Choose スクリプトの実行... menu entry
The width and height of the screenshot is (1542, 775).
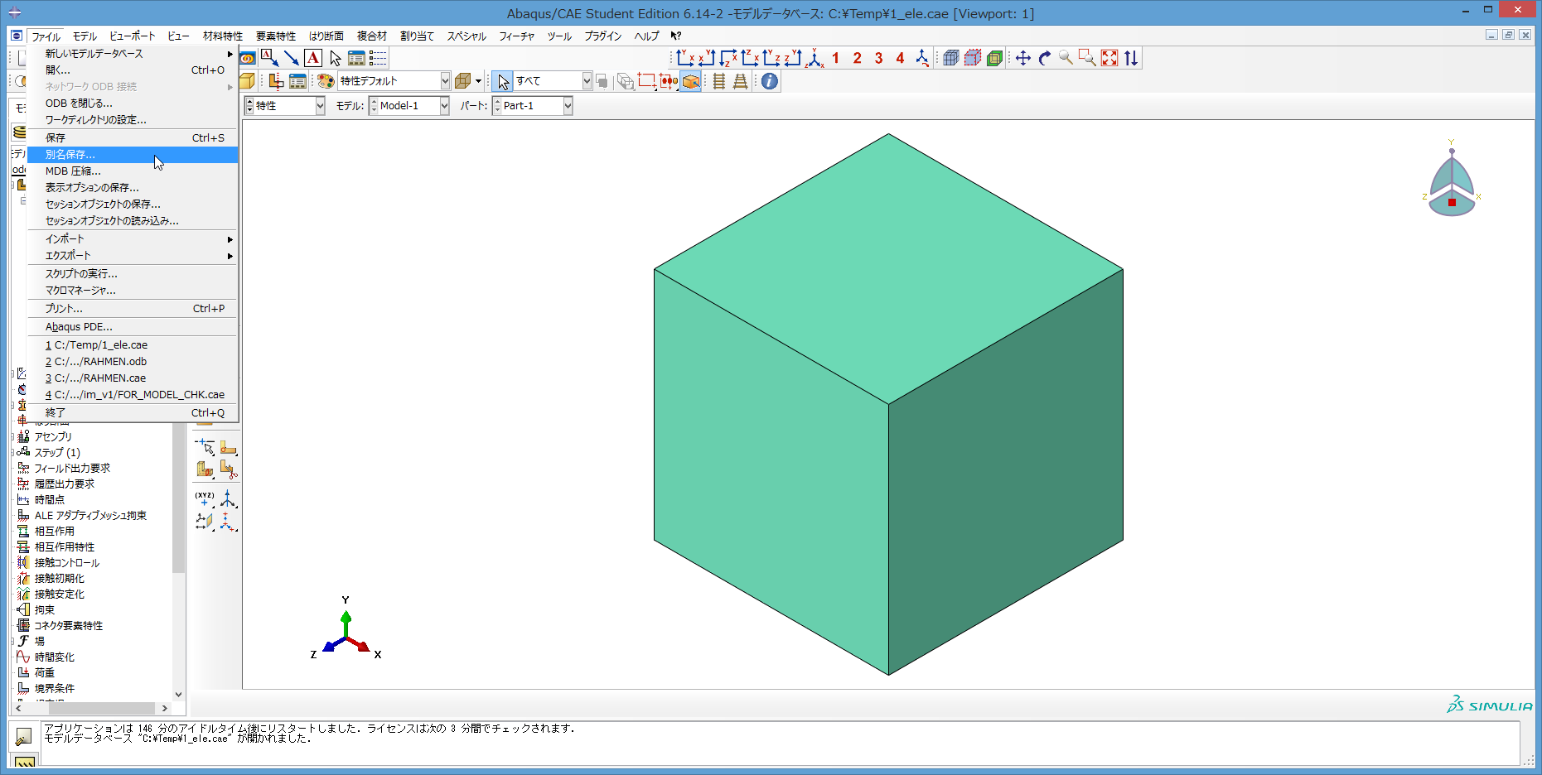(x=133, y=274)
